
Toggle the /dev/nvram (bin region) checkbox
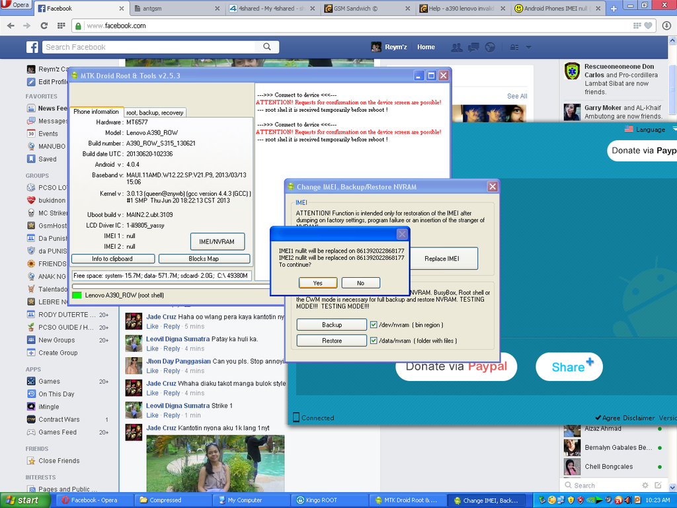tap(374, 325)
